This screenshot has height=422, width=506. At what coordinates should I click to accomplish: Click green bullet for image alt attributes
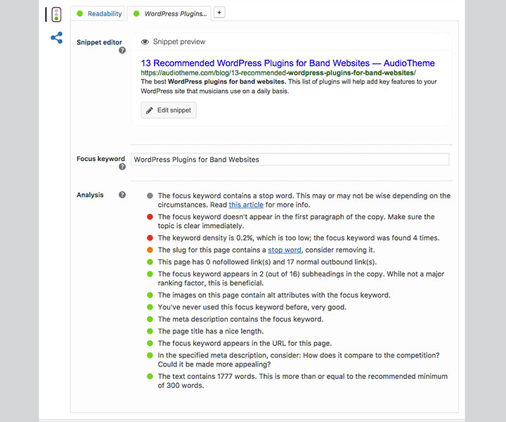tap(150, 295)
